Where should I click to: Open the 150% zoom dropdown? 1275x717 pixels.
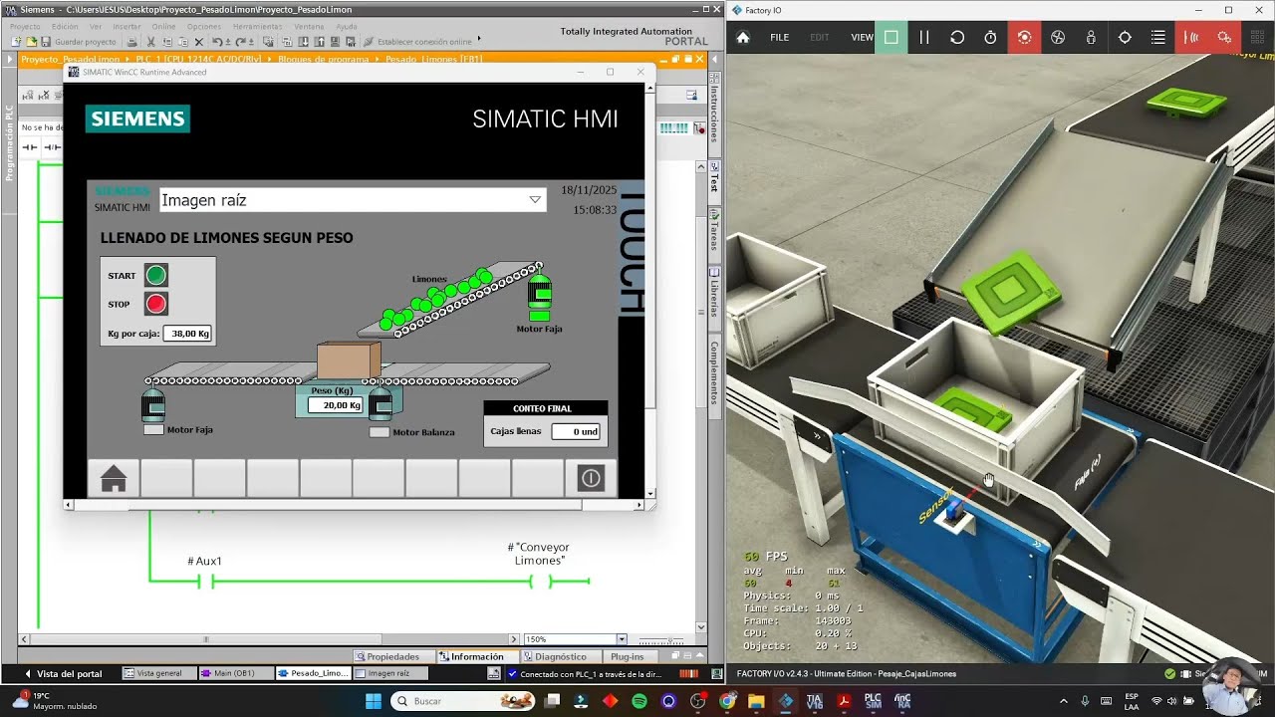point(622,639)
